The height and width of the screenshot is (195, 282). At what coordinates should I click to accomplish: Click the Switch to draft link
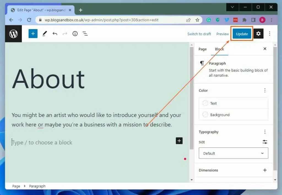point(199,34)
